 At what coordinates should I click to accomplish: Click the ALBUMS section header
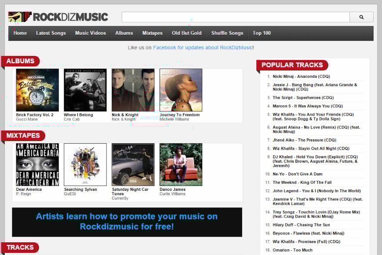[x=21, y=61]
